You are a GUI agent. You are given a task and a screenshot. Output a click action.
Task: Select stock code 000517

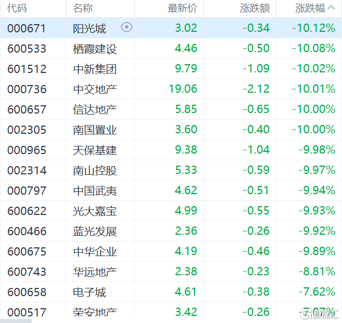pyautogui.click(x=27, y=312)
